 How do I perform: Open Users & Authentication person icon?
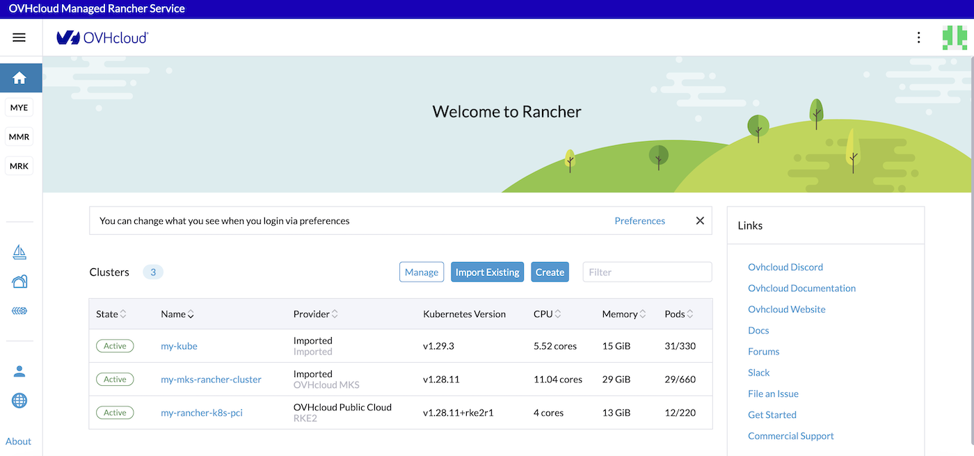pyautogui.click(x=19, y=370)
